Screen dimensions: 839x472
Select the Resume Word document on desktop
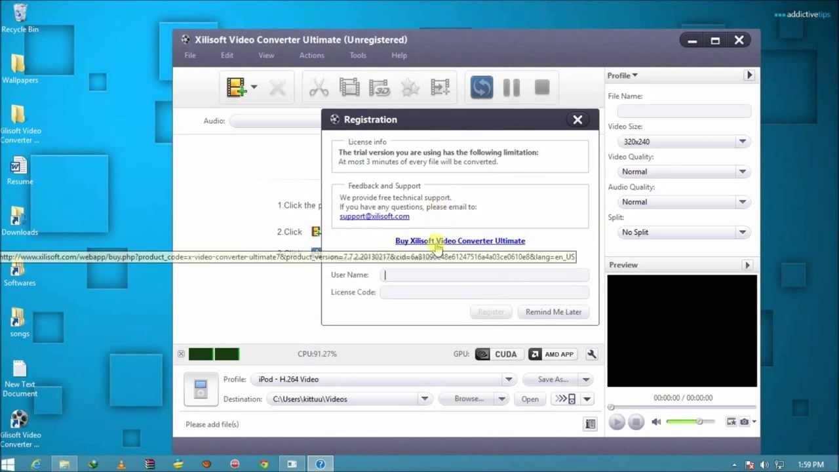coord(20,171)
